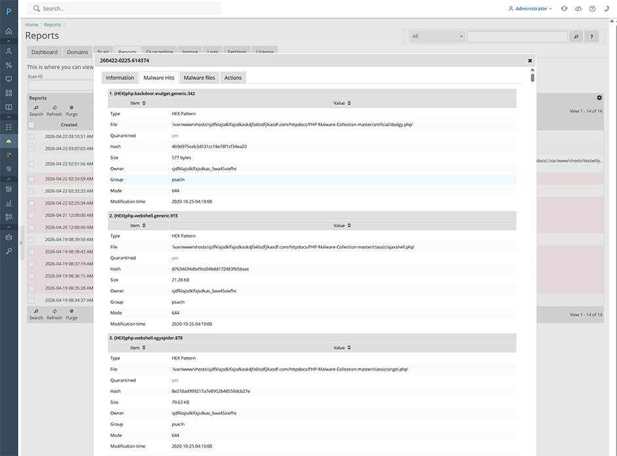This screenshot has width=617, height=456.
Task: Open the statistics bar chart icon in the sidebar
Action: click(9, 203)
